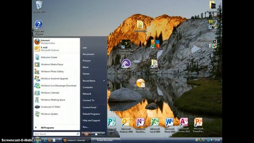Screen dimensions: 254x143
Task: Open shutdown options arrow beside lock button
Action: (103, 134)
